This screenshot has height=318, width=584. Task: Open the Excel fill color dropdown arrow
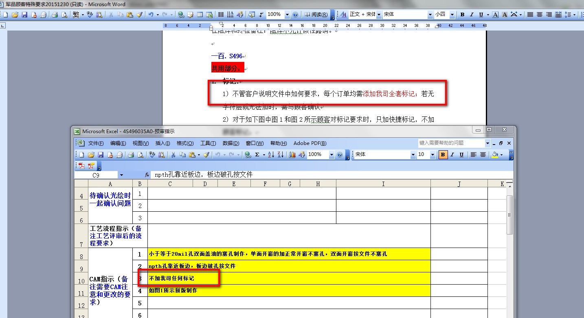pos(501,155)
